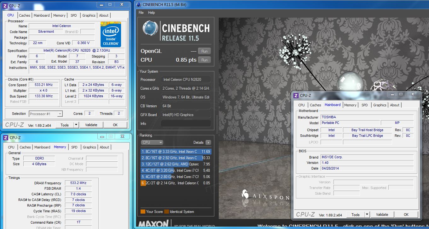The image size is (429, 229).
Task: Click the Code Name value Silvermont
Action: [x=46, y=31]
